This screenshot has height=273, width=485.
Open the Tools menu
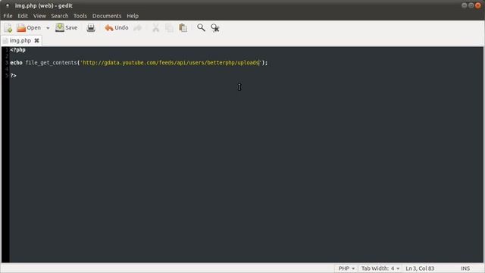pos(80,16)
